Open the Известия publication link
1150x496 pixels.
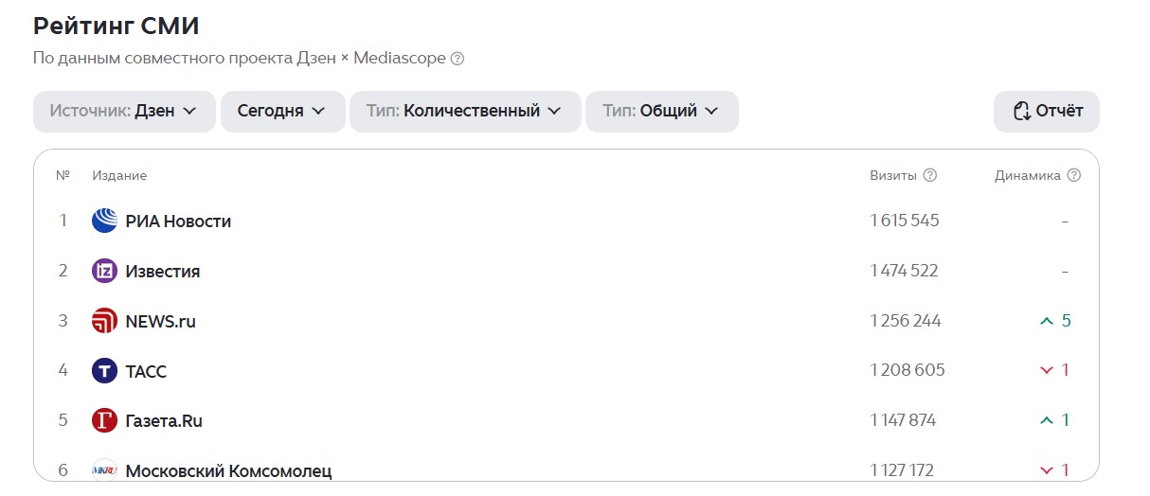(x=163, y=272)
